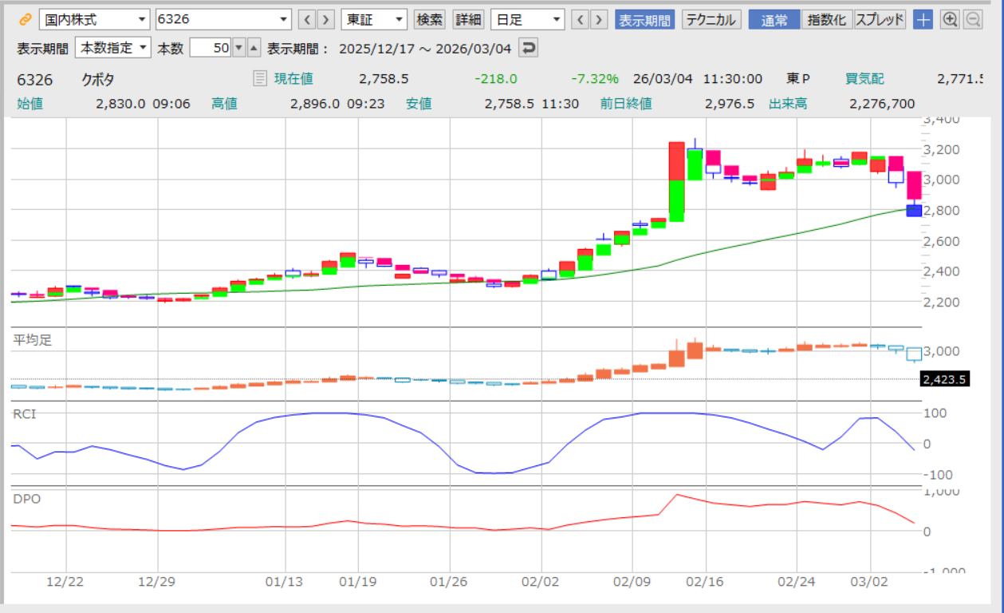Expand the 東証 market dropdown

tap(373, 20)
